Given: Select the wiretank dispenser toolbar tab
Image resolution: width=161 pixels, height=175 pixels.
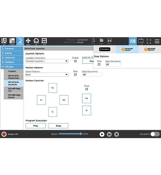Looking at the screenshot, I should click(150, 49).
